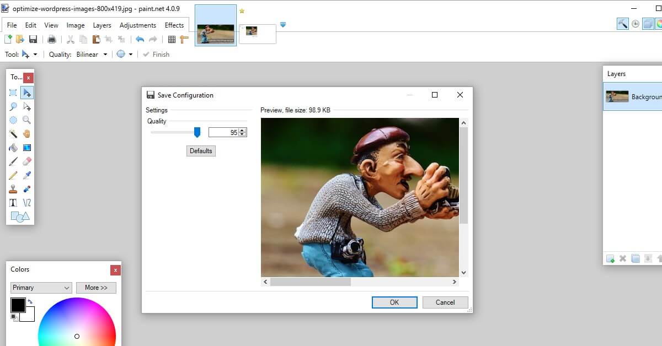Click the Quality value input field
The height and width of the screenshot is (346, 662).
tap(223, 132)
